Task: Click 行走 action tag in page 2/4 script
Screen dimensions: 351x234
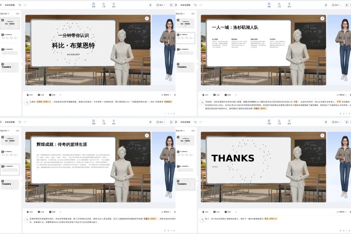Action: 296,102
